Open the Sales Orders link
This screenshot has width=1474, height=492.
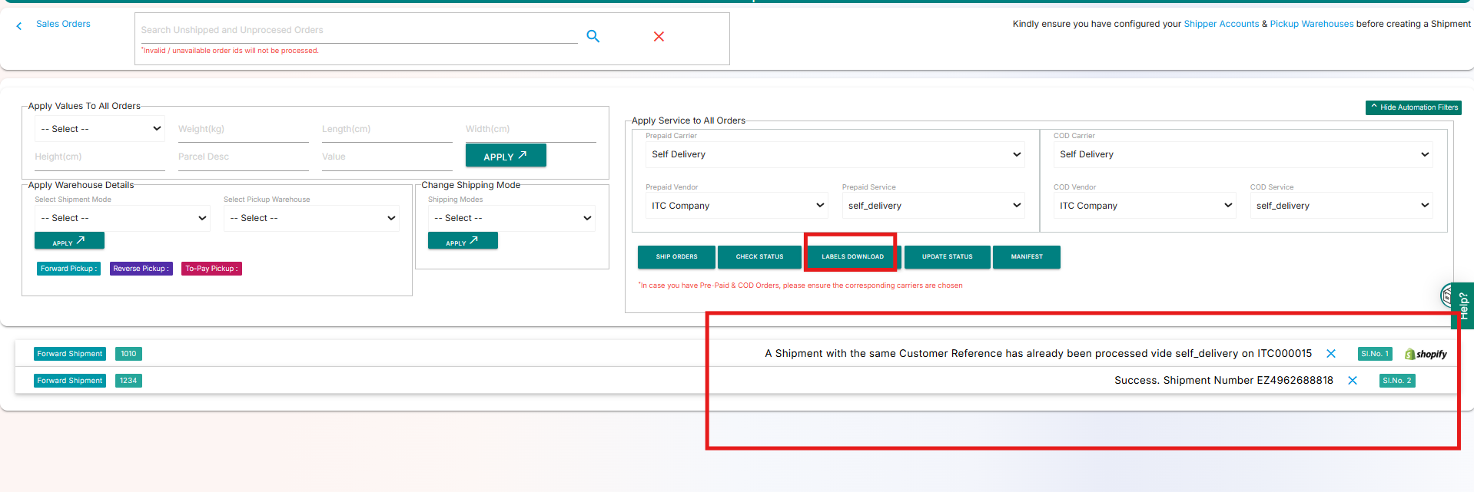[x=63, y=24]
